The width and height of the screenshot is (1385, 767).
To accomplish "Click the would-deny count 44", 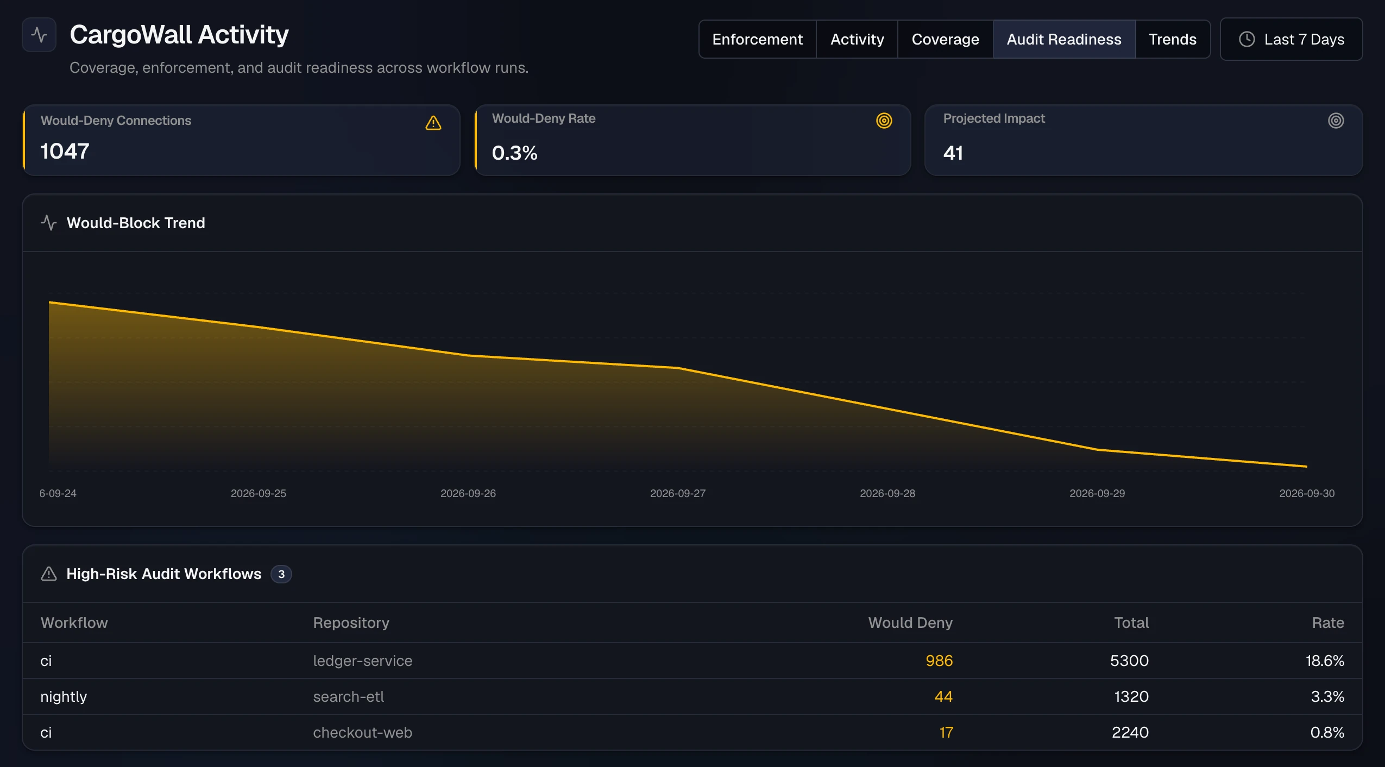I will click(943, 696).
